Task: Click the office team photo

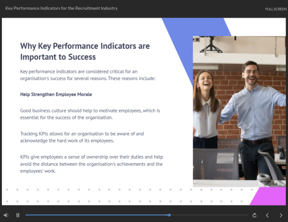Action: coord(239,111)
